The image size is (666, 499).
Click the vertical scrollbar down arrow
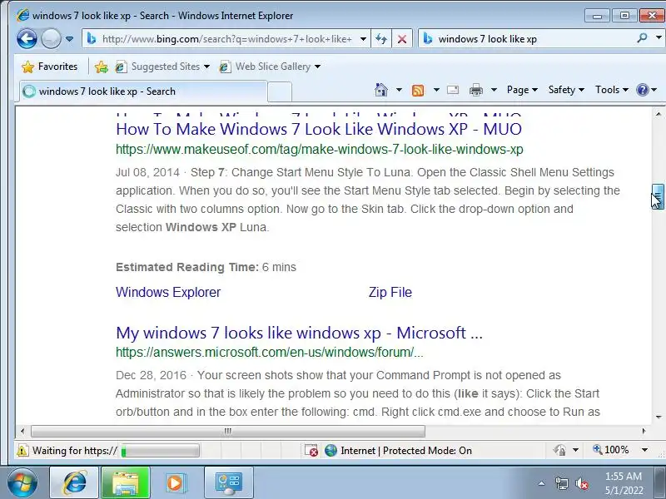(x=659, y=417)
